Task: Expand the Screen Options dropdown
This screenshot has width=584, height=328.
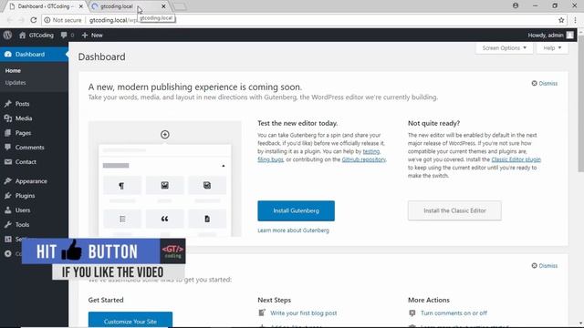Action: pos(504,48)
